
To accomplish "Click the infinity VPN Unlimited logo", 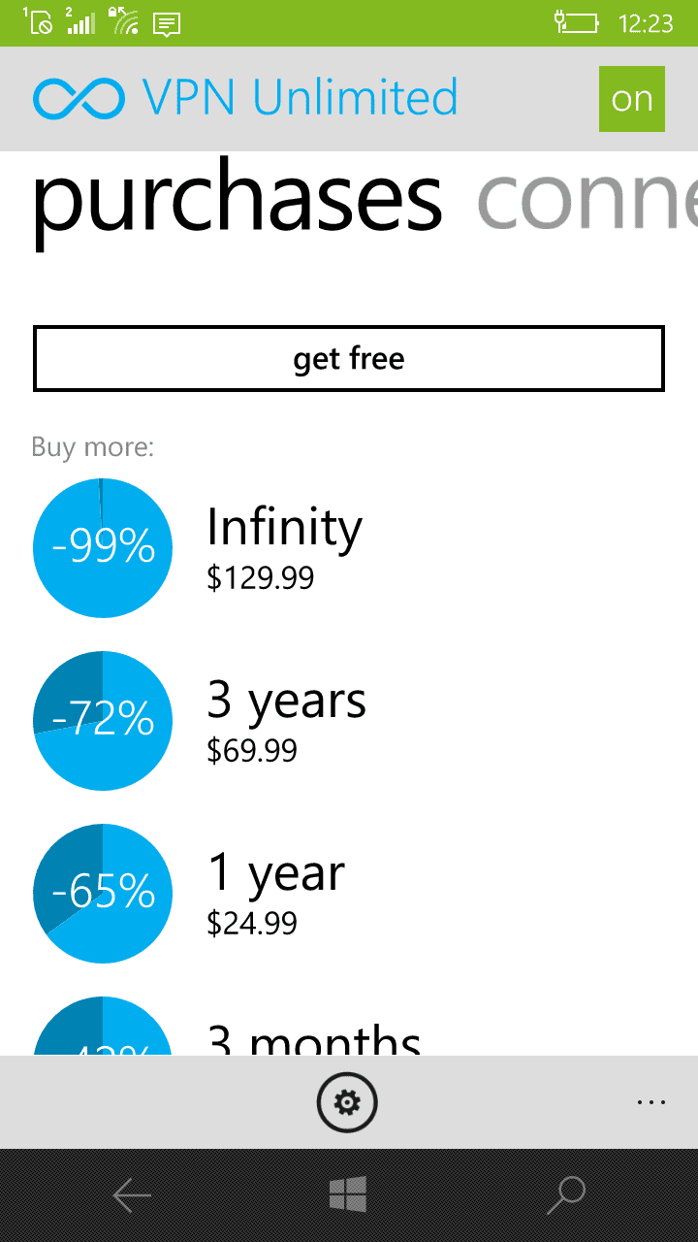I will pos(79,97).
